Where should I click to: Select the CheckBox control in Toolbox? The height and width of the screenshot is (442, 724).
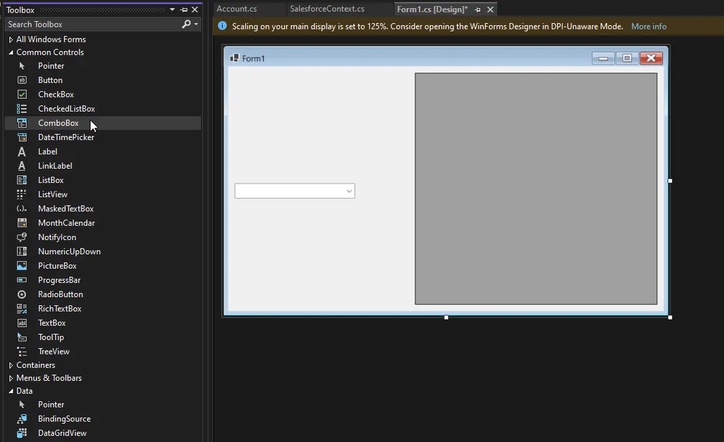pyautogui.click(x=55, y=95)
